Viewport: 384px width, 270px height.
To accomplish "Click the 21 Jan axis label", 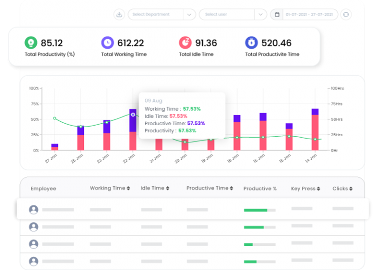I will pyautogui.click(x=155, y=158).
